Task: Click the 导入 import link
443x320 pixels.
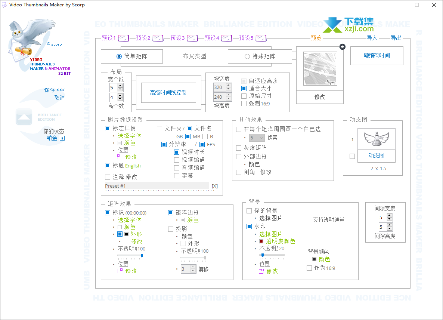Action: pos(372,38)
